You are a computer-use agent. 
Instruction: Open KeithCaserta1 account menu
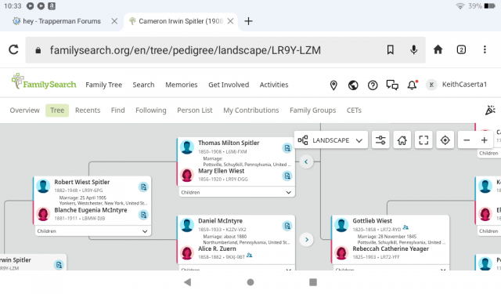[x=456, y=85]
